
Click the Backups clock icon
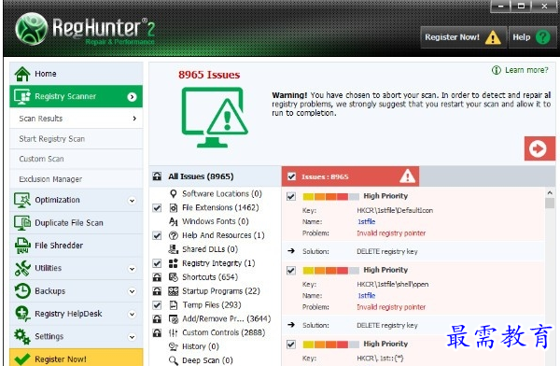point(22,291)
